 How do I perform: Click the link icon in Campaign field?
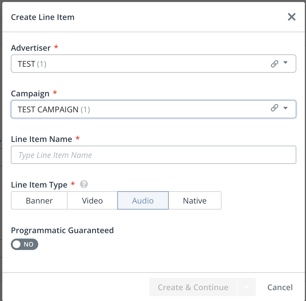274,108
